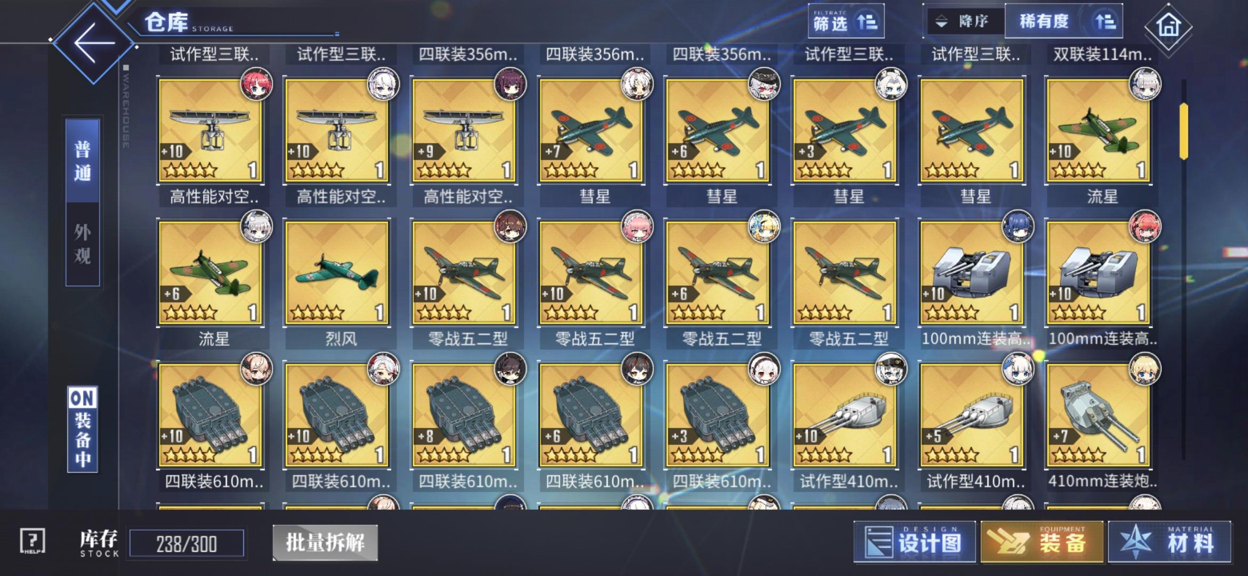The image size is (1248, 576).
Task: Toggle 降序 descending sort order
Action: coord(965,21)
